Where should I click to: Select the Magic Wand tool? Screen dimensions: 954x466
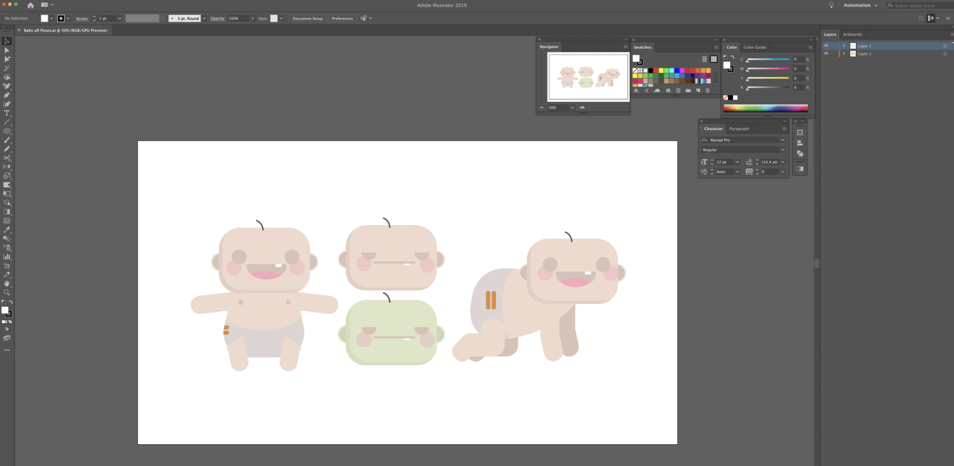pos(7,68)
